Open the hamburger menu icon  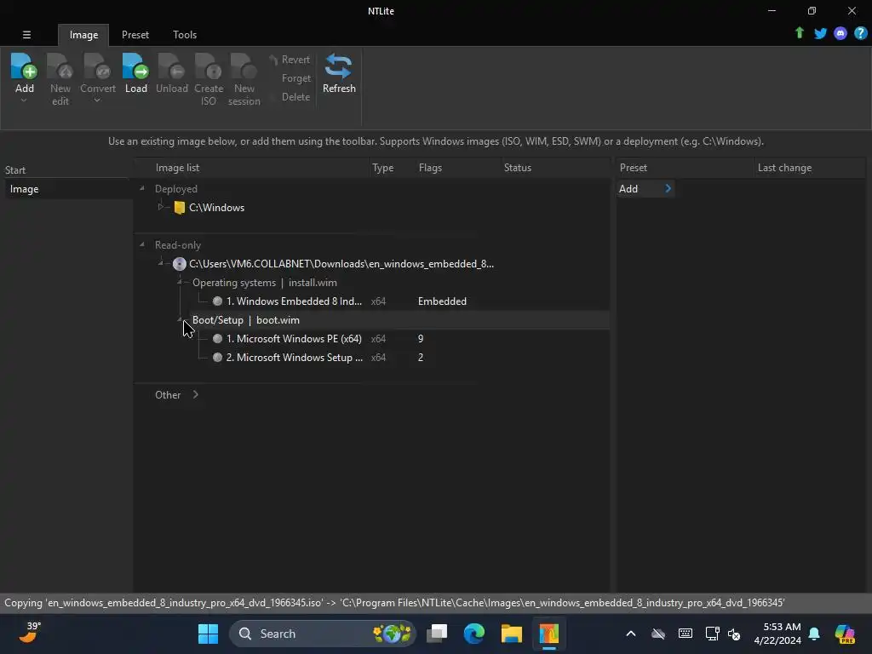tap(26, 34)
